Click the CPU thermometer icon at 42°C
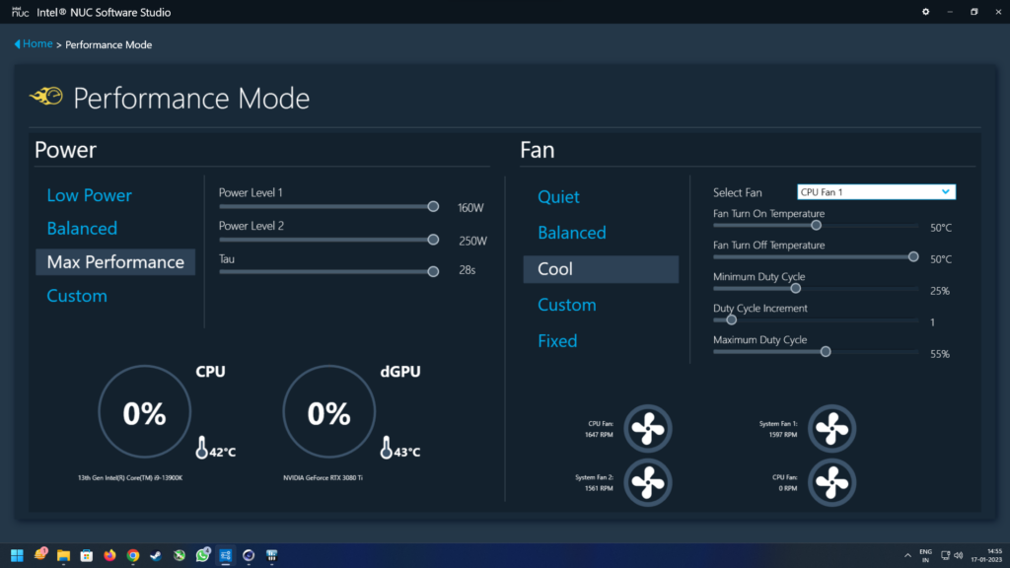 coord(201,448)
